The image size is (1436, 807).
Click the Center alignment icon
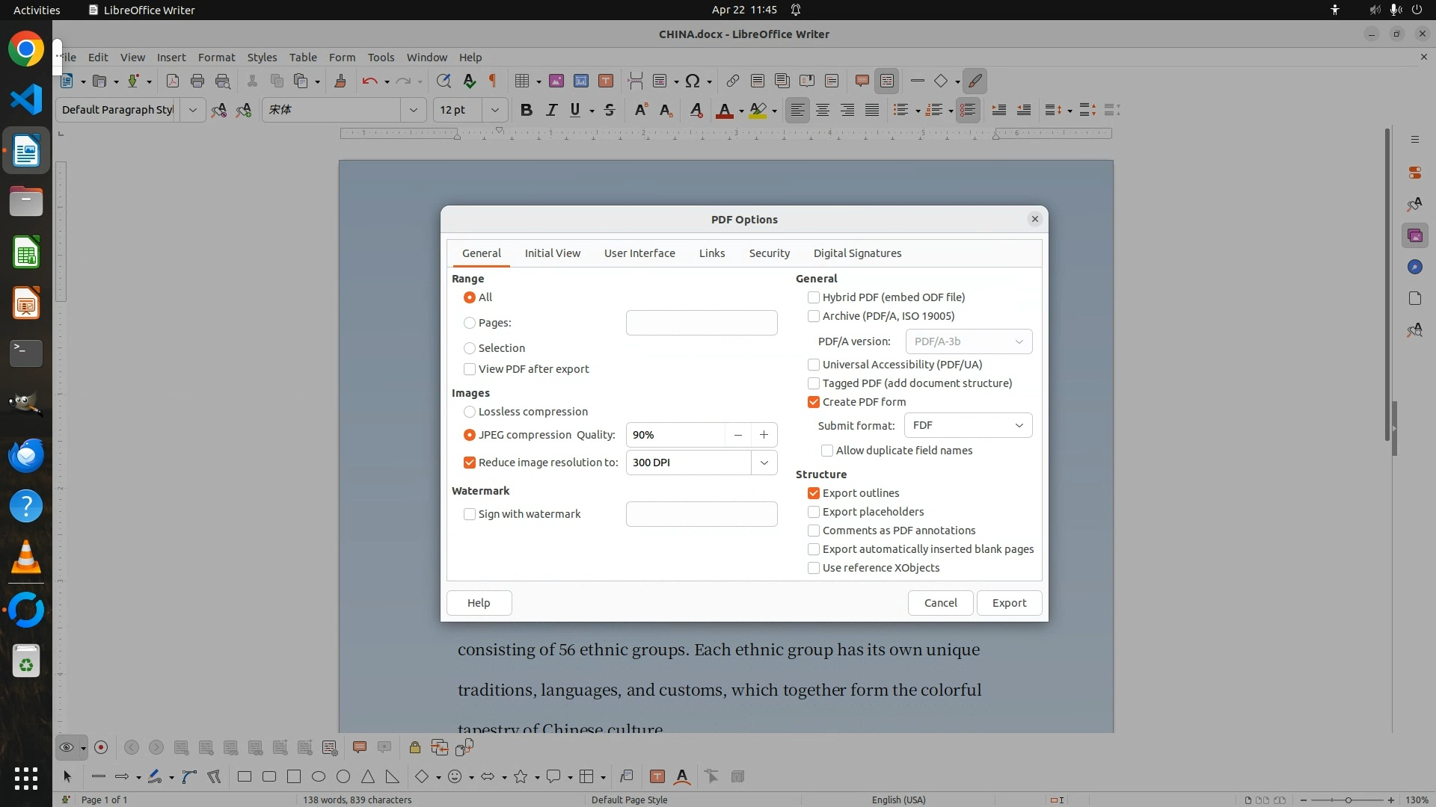[x=823, y=110]
